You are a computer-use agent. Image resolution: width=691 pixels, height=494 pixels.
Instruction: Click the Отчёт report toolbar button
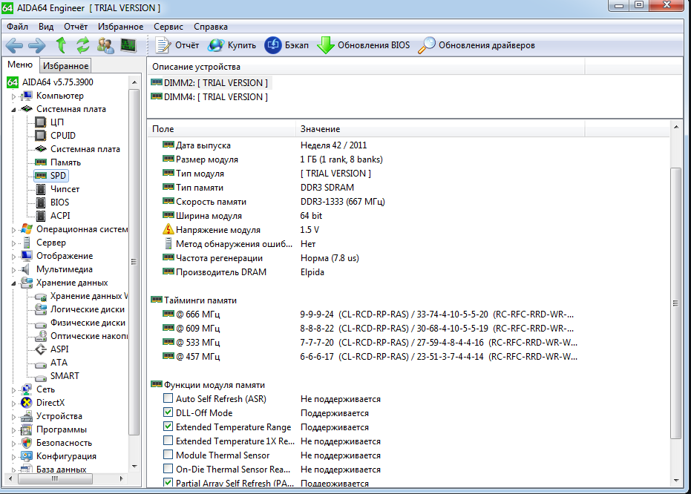(x=177, y=45)
